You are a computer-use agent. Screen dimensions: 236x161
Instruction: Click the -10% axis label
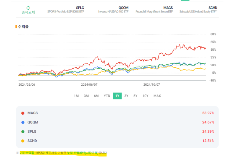click(x=213, y=80)
